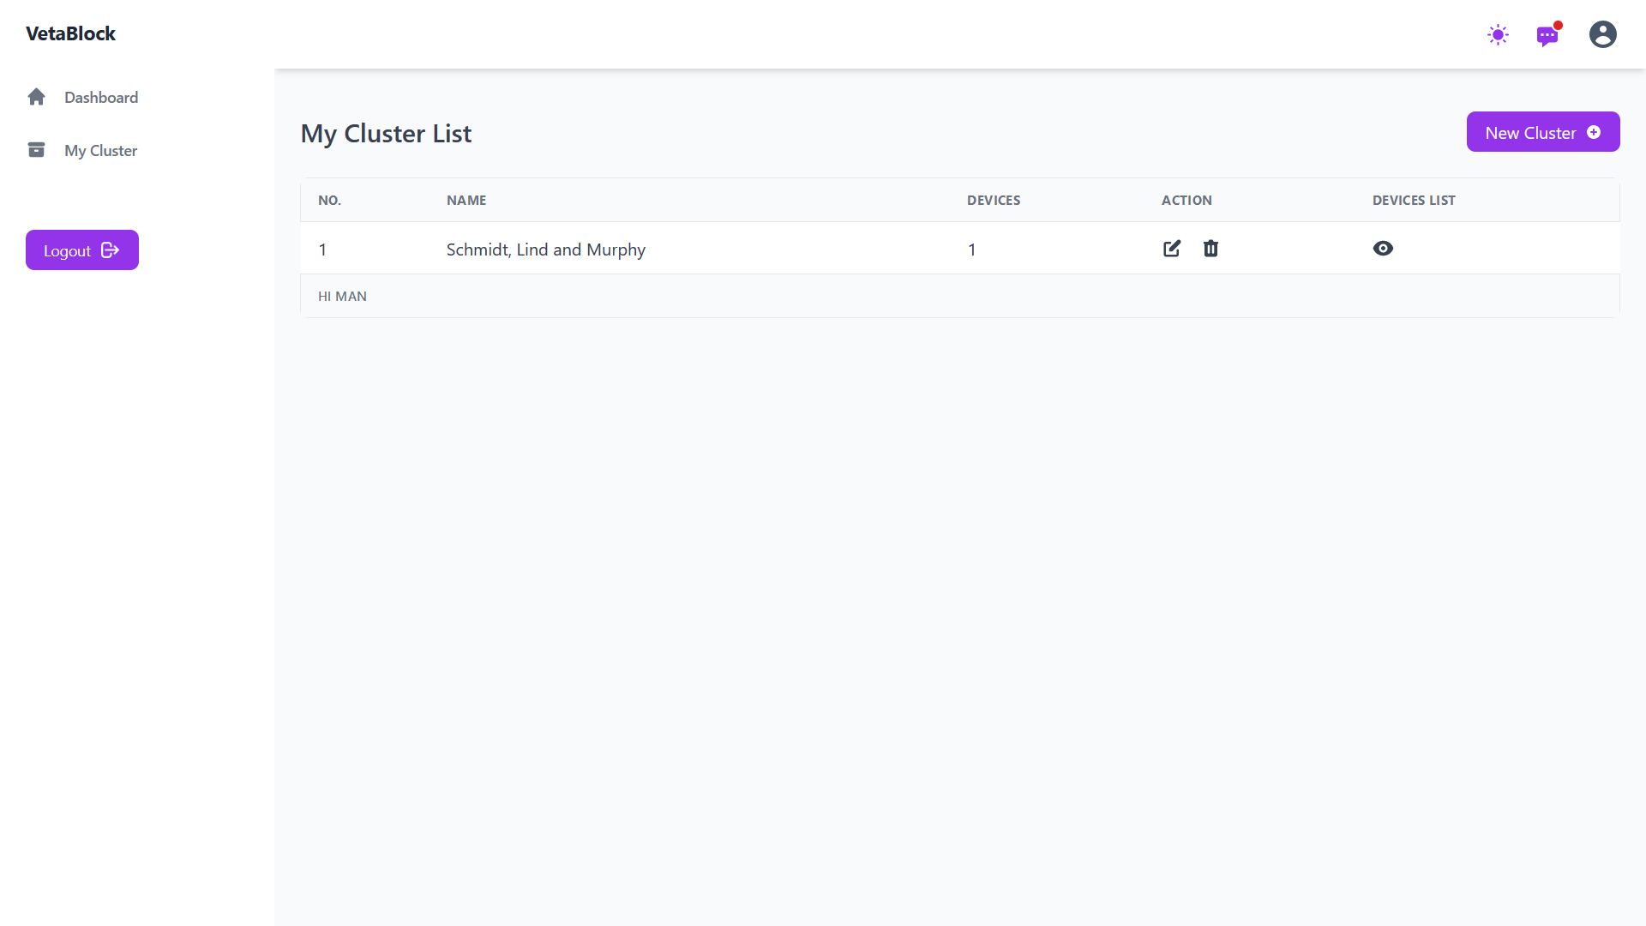This screenshot has width=1646, height=926.
Task: Click the Schmidt, Lind and Murphy name
Action: (545, 250)
